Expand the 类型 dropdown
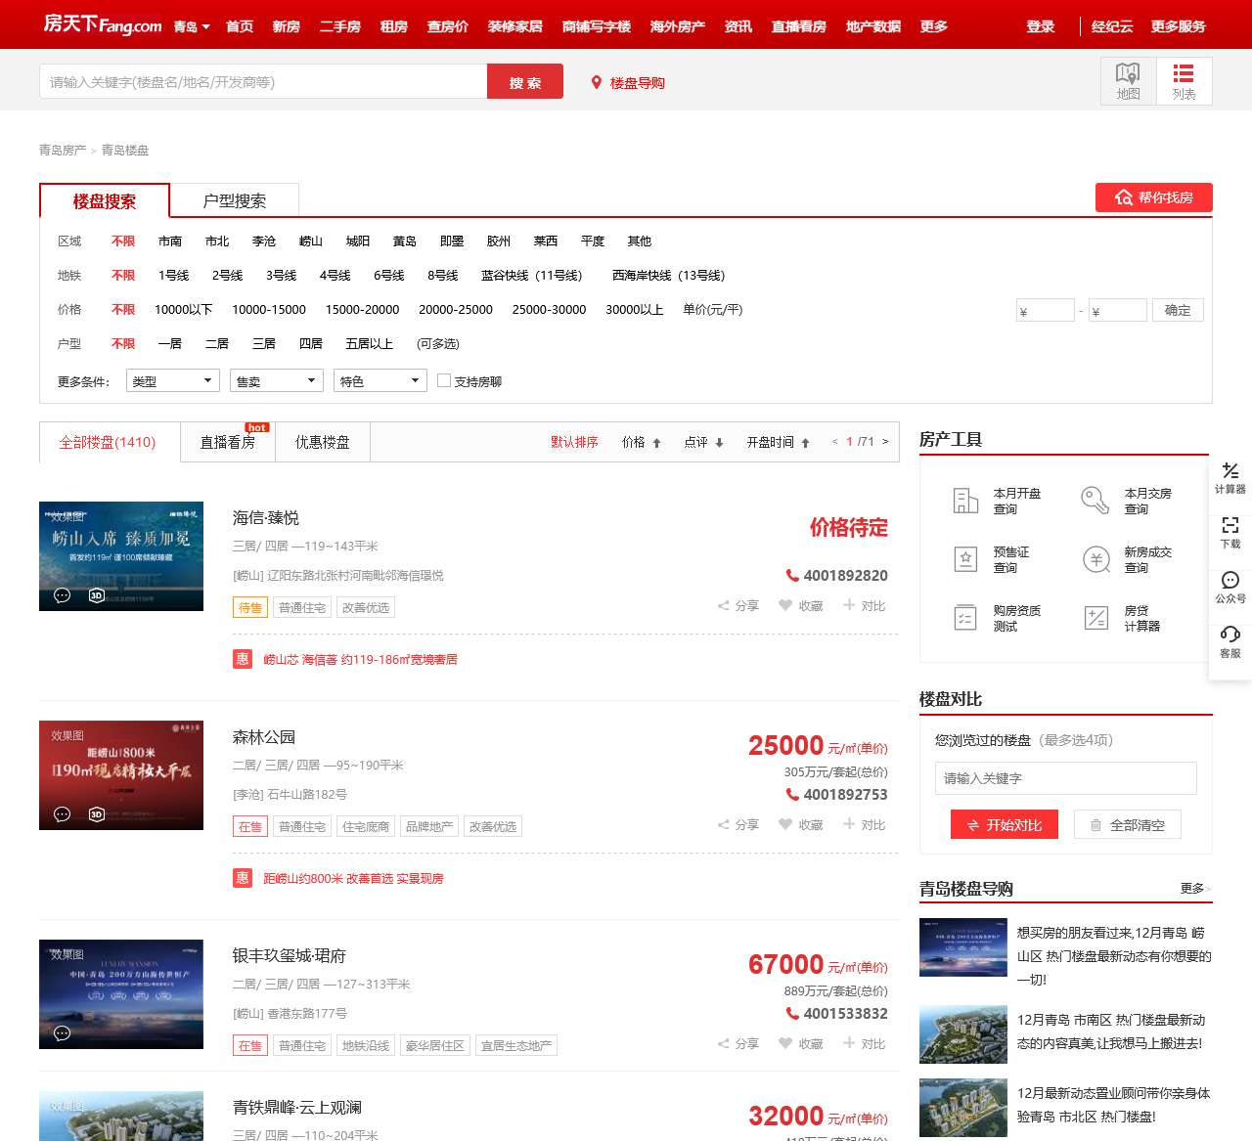Viewport: 1252px width, 1141px height. click(172, 380)
